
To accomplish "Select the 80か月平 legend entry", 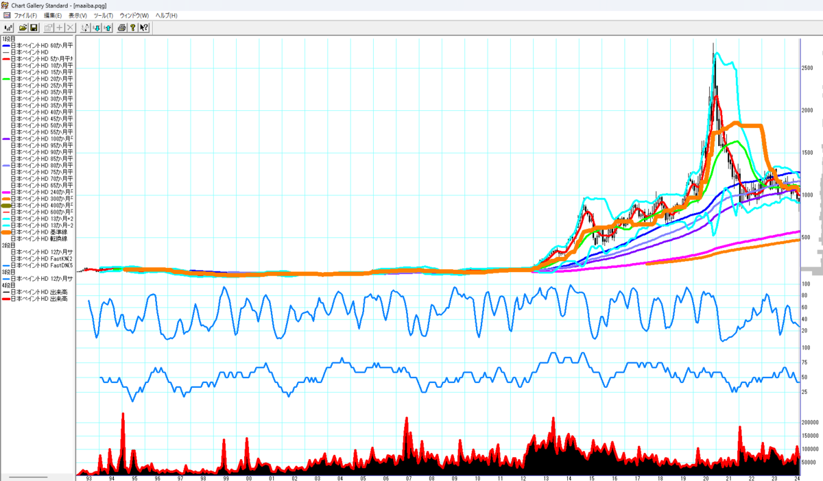I will coord(38,165).
